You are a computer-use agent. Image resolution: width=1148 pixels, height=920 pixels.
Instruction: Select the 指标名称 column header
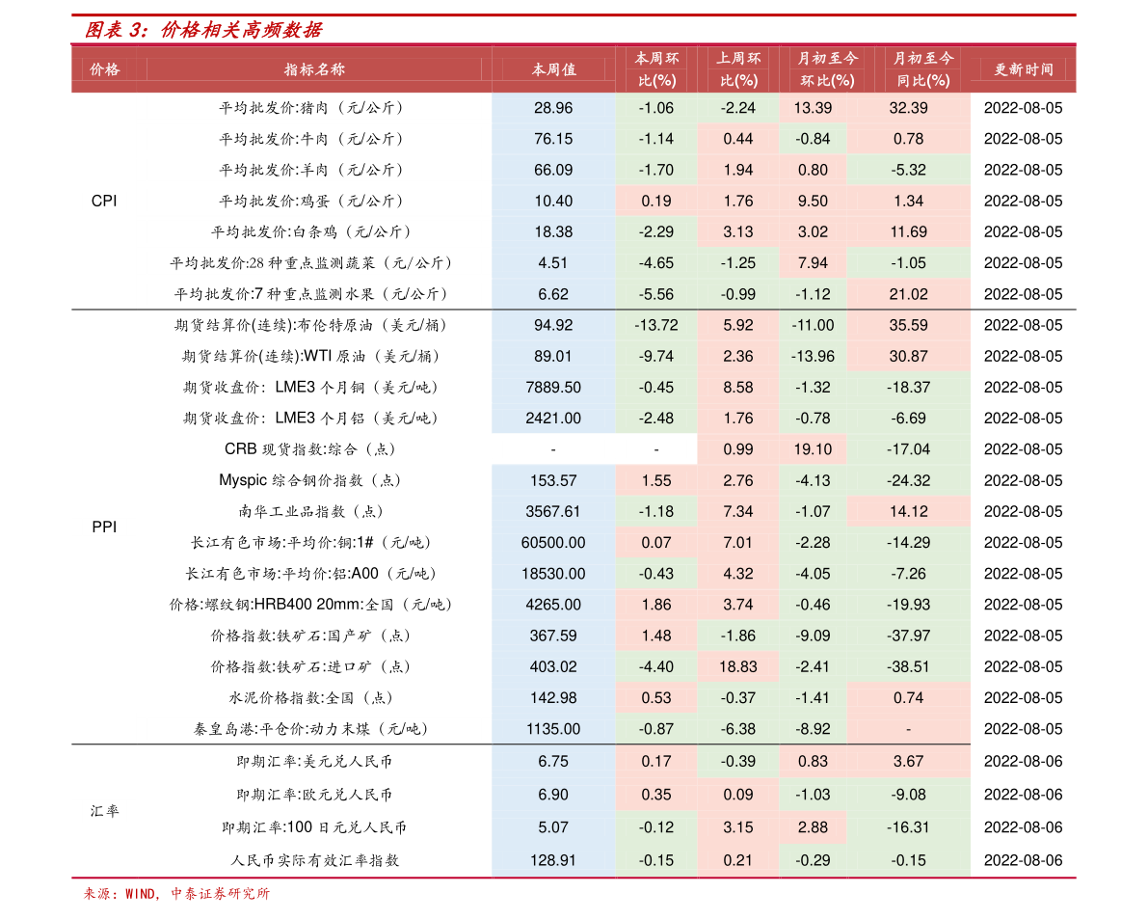click(314, 69)
